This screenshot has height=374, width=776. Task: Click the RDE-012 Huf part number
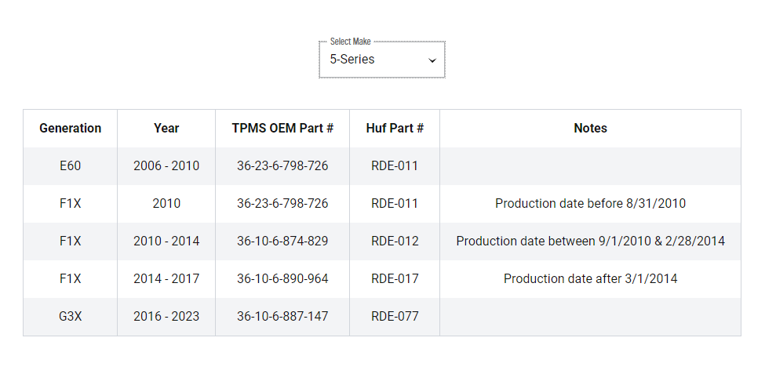click(x=395, y=241)
